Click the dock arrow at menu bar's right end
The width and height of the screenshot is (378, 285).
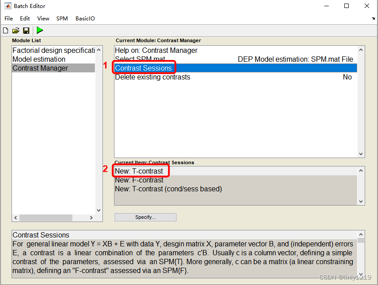coord(373,19)
